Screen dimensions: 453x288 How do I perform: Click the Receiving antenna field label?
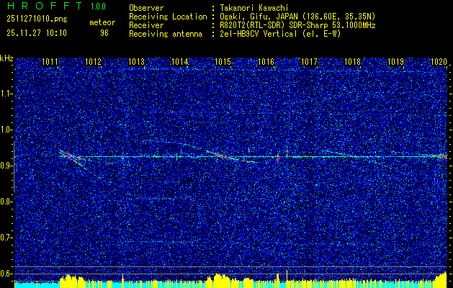click(166, 34)
